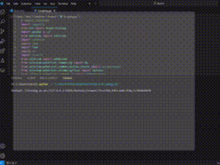Screen dimensions: 220x165
Task: Close the Python file editor tab
Action: pos(54,11)
